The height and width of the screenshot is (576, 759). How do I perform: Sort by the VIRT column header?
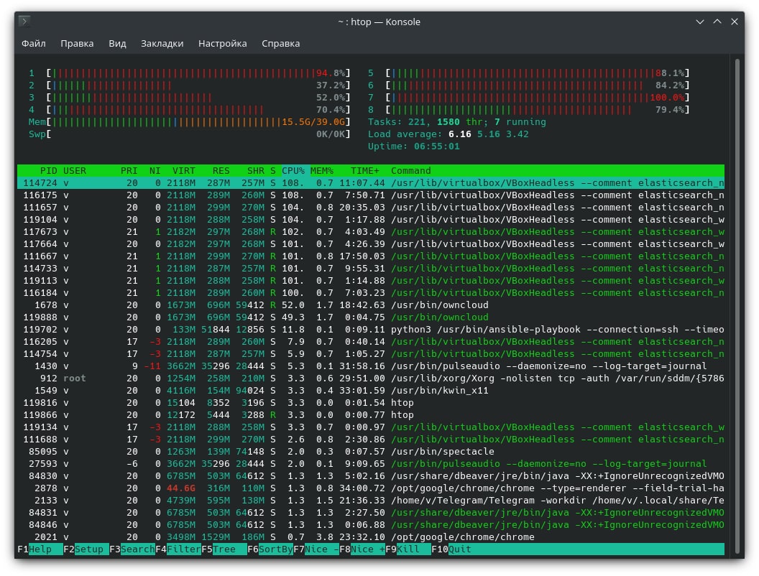tap(184, 171)
